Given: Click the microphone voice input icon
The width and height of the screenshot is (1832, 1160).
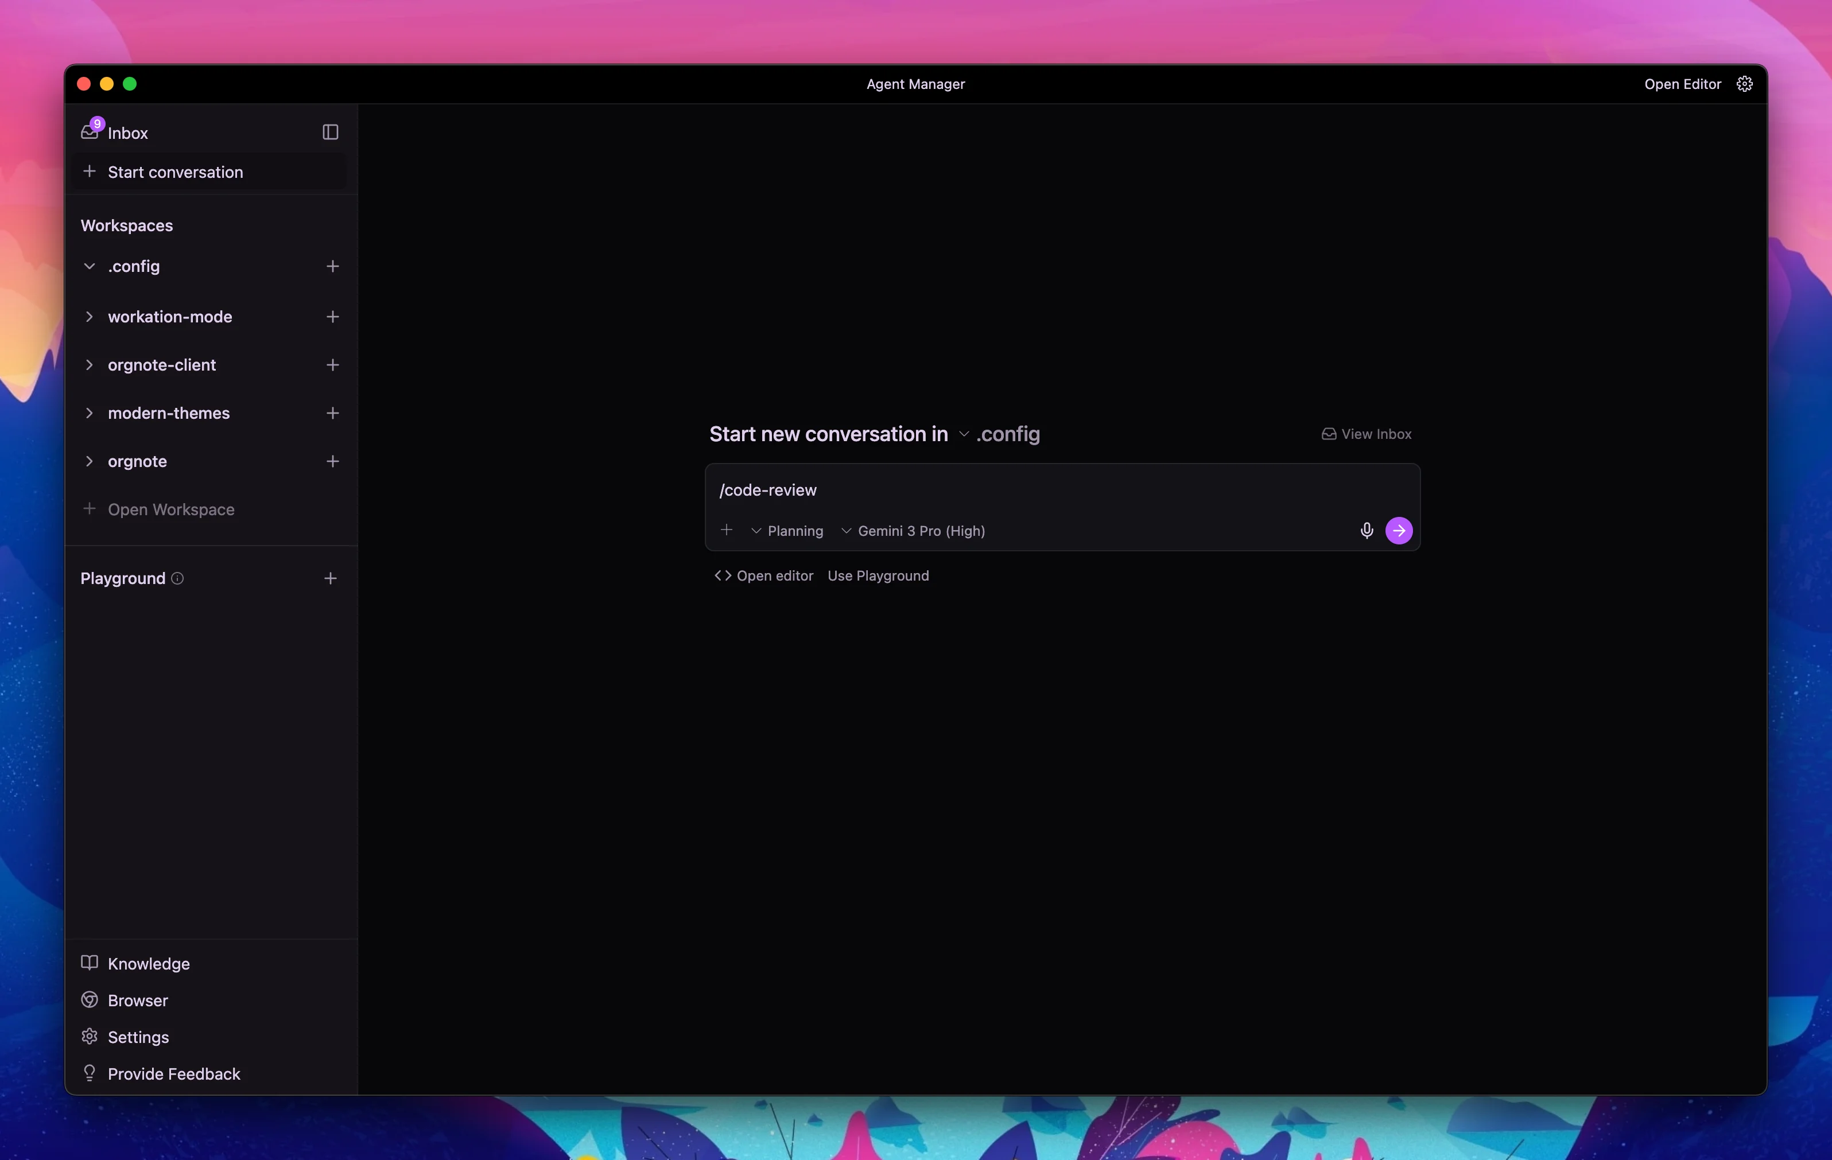Looking at the screenshot, I should pyautogui.click(x=1367, y=530).
